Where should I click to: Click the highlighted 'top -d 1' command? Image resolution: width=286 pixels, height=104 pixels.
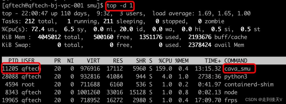pyautogui.click(x=120, y=6)
